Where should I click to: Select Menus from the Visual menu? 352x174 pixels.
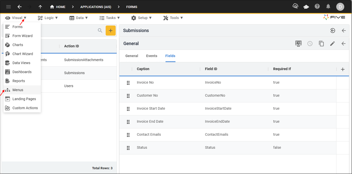[18, 90]
